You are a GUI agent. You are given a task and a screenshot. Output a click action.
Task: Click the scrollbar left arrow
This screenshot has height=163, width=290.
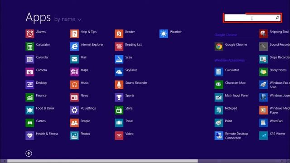point(5,161)
